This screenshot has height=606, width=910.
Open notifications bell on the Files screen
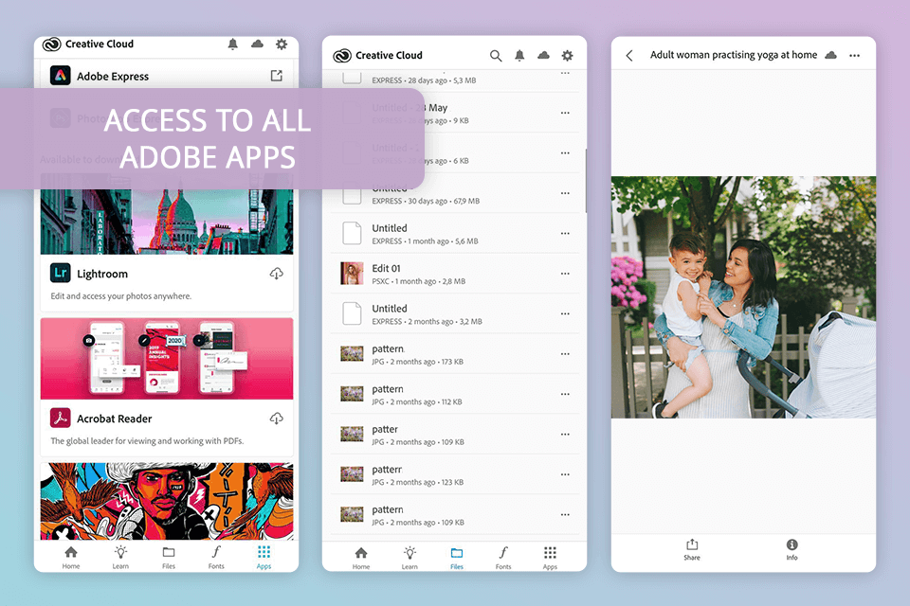[519, 56]
